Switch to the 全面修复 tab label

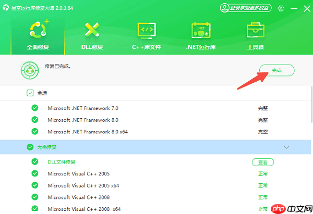tap(38, 47)
